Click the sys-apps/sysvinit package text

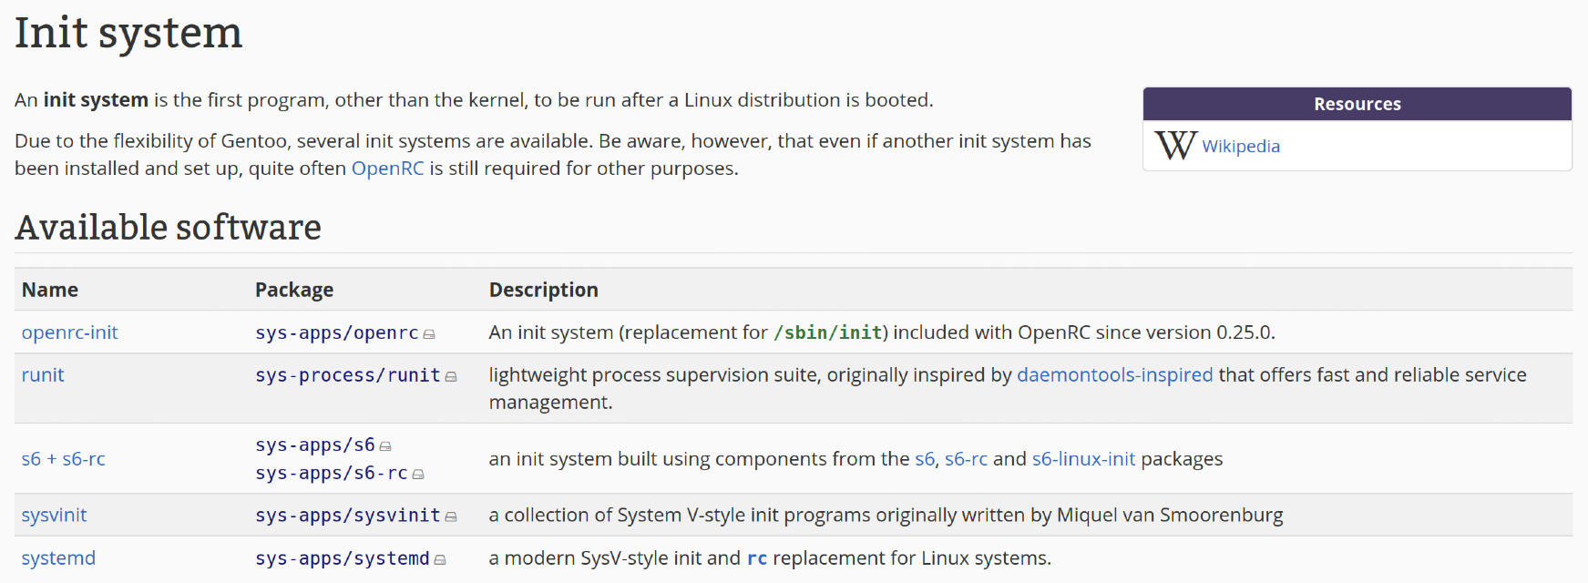pos(348,516)
